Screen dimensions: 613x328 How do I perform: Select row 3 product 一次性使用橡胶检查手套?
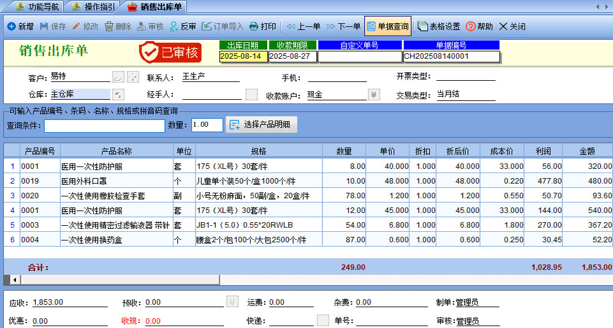coord(116,196)
